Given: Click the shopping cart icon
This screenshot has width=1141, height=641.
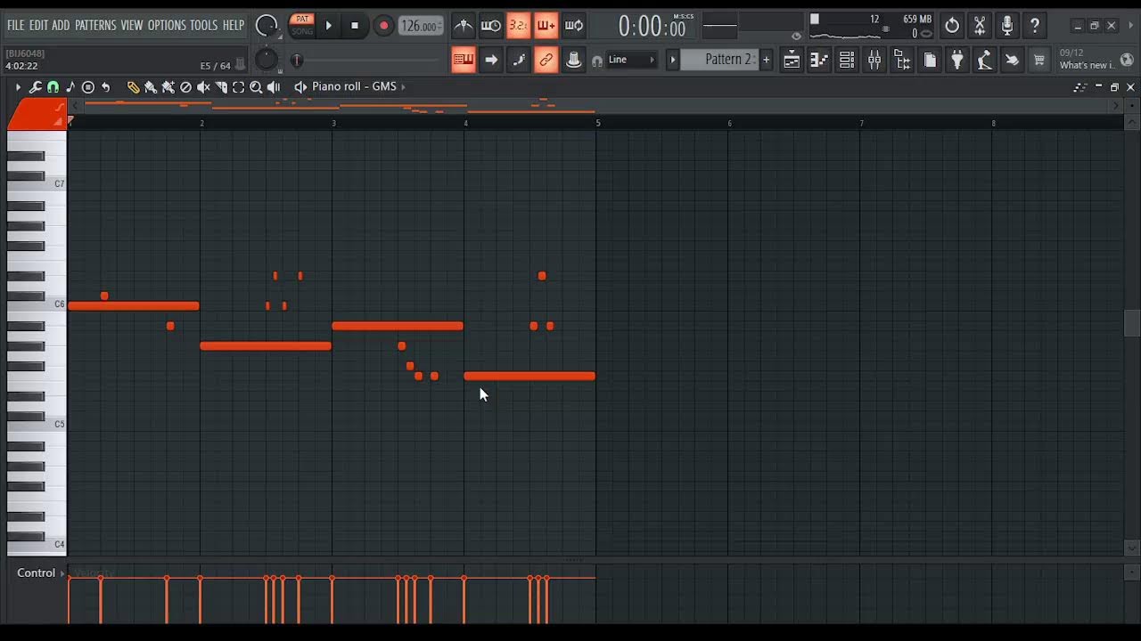Looking at the screenshot, I should click(1039, 60).
